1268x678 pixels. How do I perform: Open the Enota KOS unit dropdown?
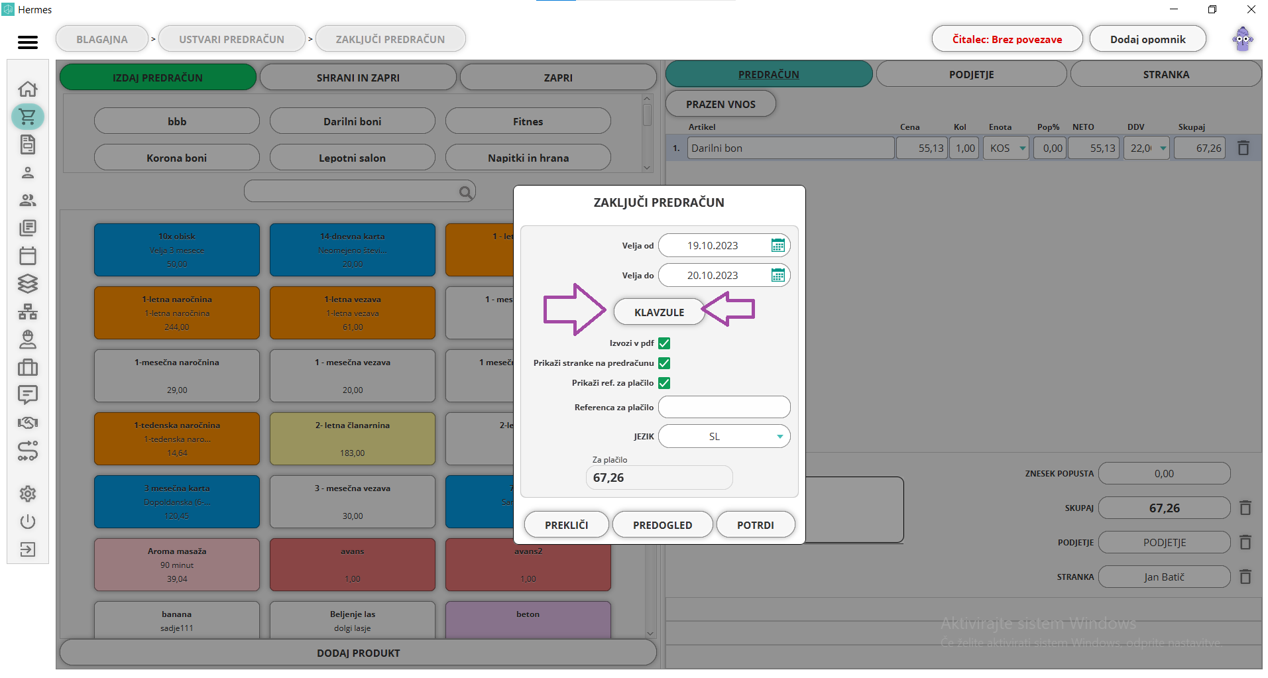click(x=1006, y=148)
